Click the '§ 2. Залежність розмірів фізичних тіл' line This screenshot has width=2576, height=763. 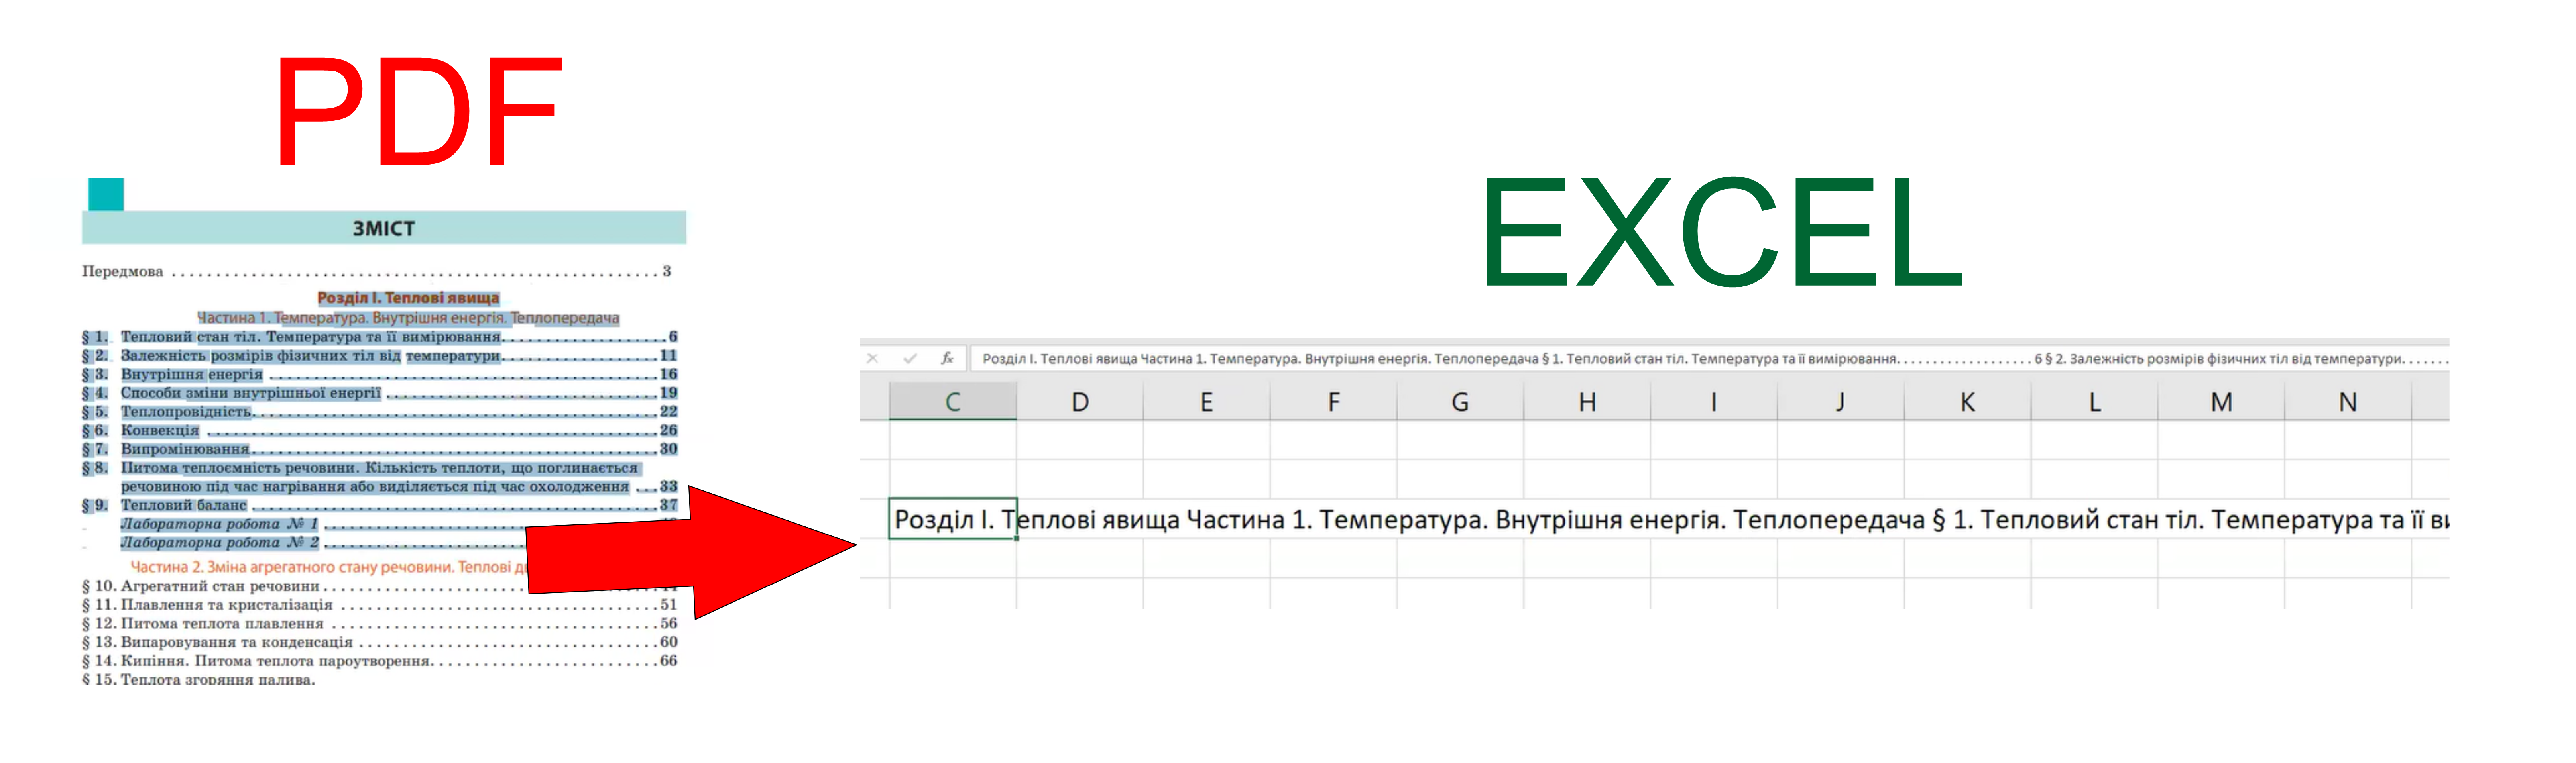click(x=380, y=355)
